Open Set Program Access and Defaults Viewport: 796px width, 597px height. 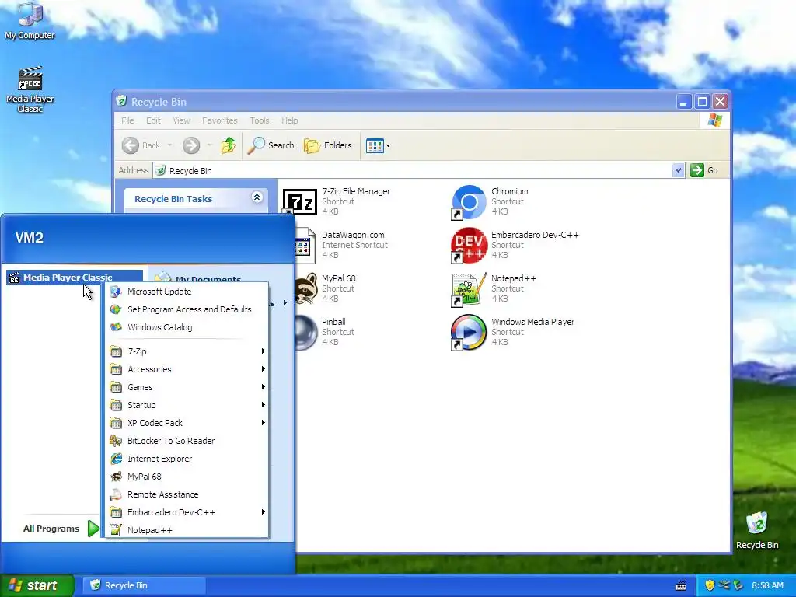pos(187,309)
